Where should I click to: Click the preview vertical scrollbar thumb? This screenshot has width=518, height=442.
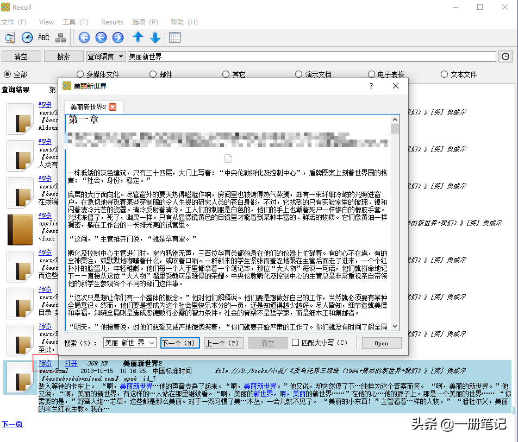coord(395,129)
